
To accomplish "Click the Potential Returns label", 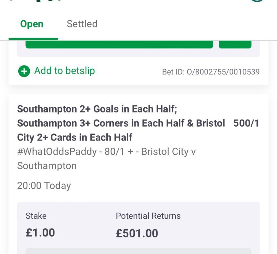I will pos(148,216).
